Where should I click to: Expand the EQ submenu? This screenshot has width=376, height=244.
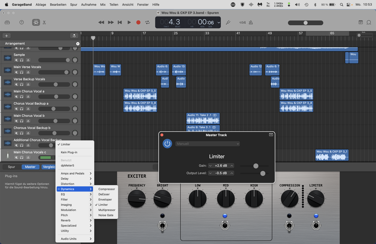[x=75, y=194]
